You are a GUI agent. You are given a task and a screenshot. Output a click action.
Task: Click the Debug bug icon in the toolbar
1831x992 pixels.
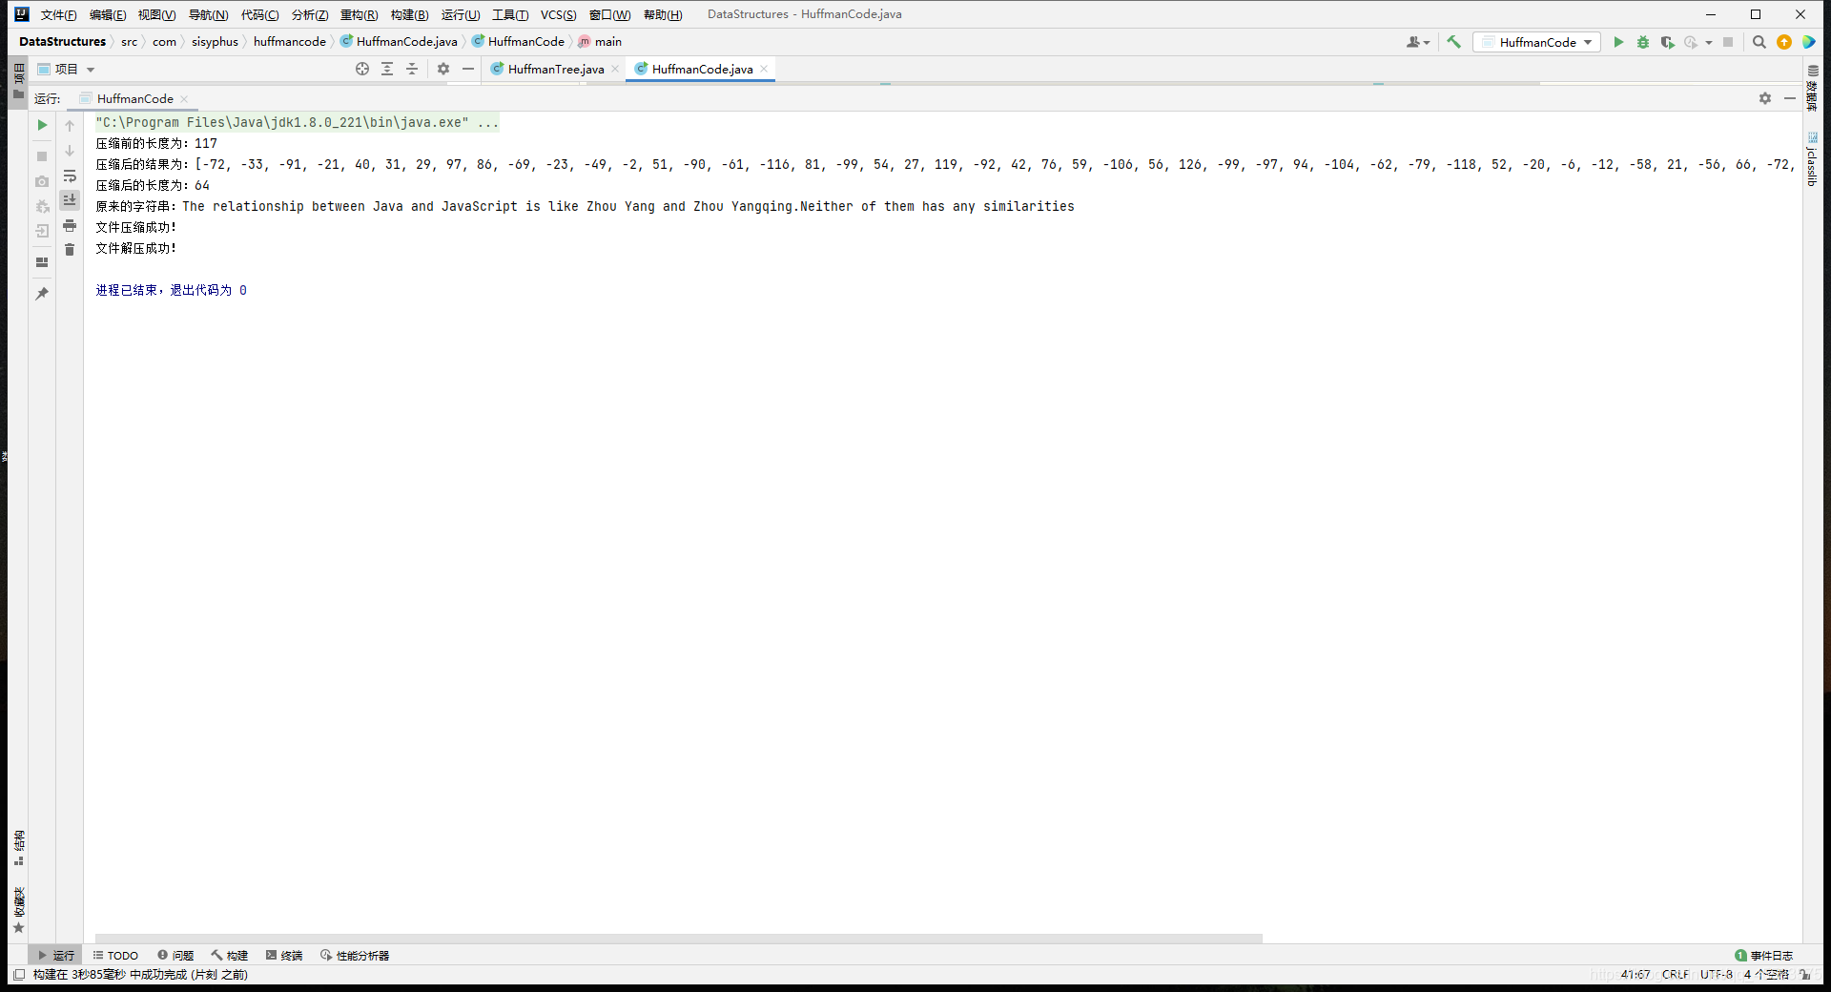pos(1643,42)
